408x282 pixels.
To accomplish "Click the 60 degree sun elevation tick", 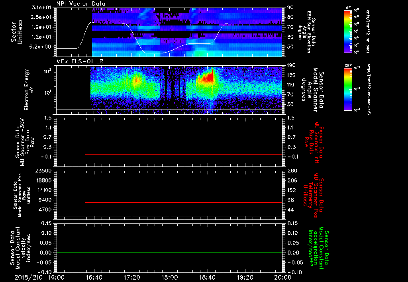I will [290, 37].
